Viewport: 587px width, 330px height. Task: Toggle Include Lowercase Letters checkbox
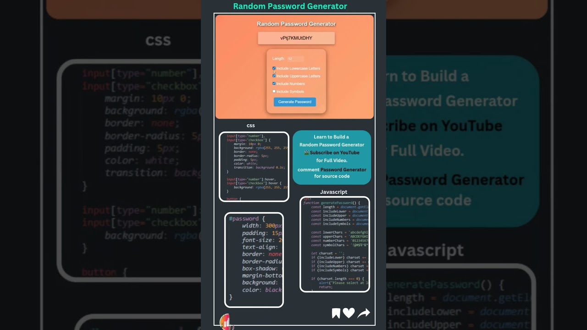tap(274, 68)
